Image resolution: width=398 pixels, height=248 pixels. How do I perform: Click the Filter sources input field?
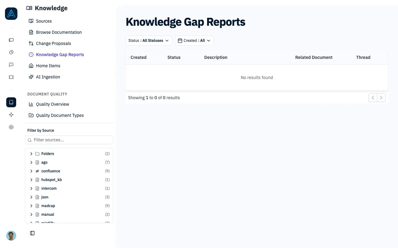pos(69,140)
